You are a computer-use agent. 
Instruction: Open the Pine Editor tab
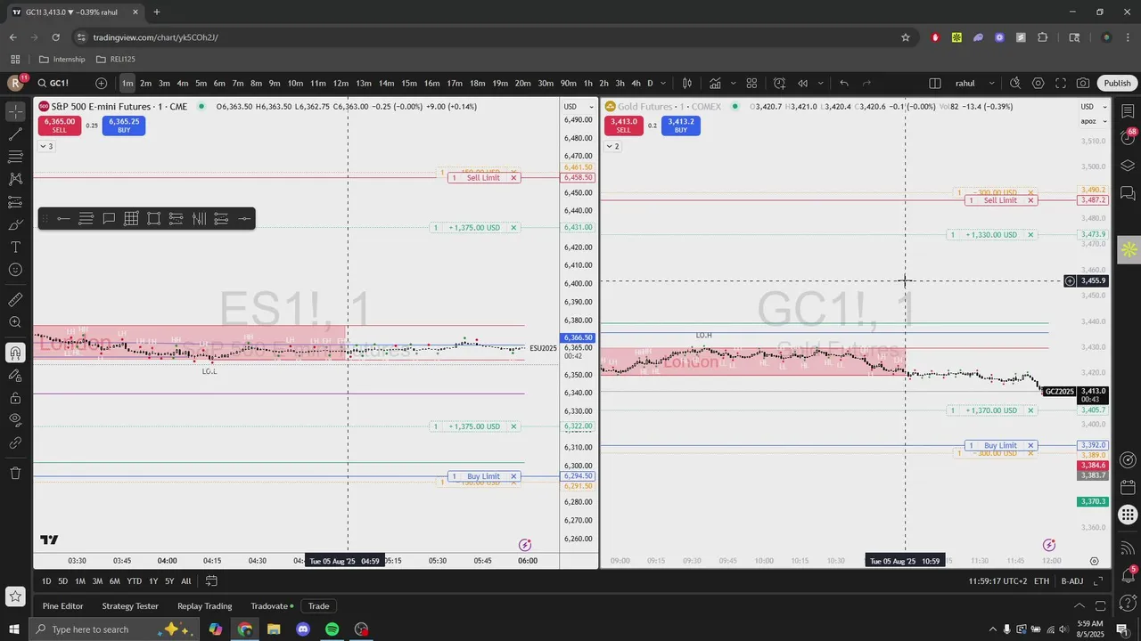(x=62, y=606)
